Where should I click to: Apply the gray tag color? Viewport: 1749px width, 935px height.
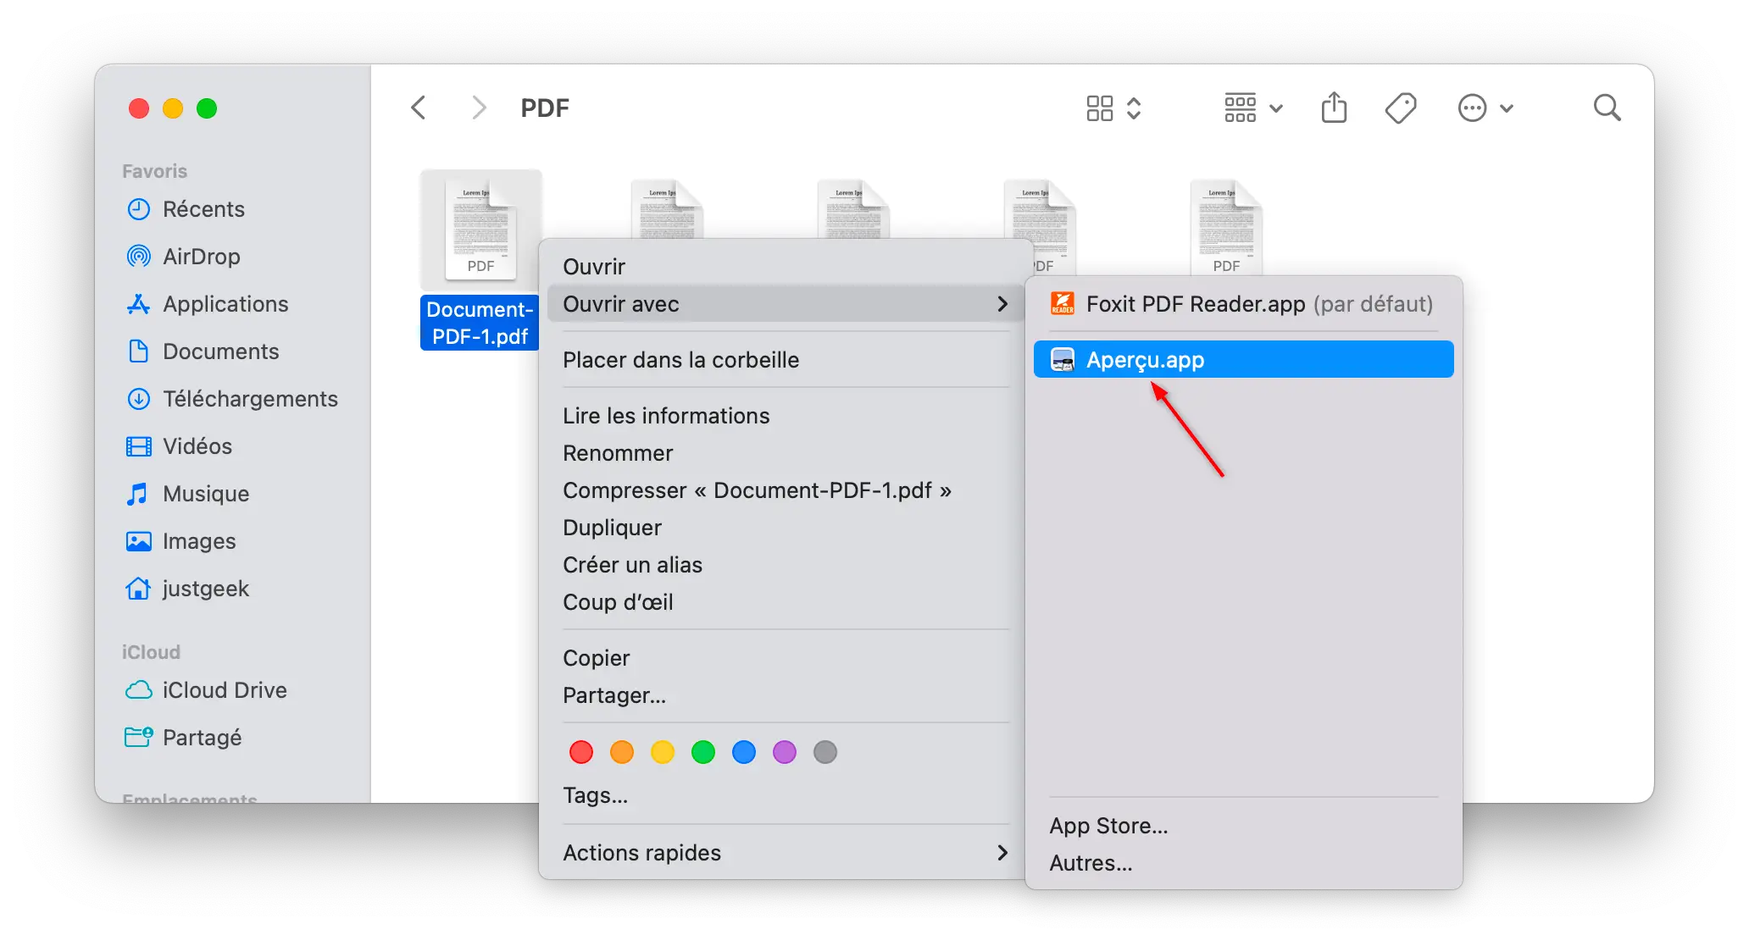(825, 752)
